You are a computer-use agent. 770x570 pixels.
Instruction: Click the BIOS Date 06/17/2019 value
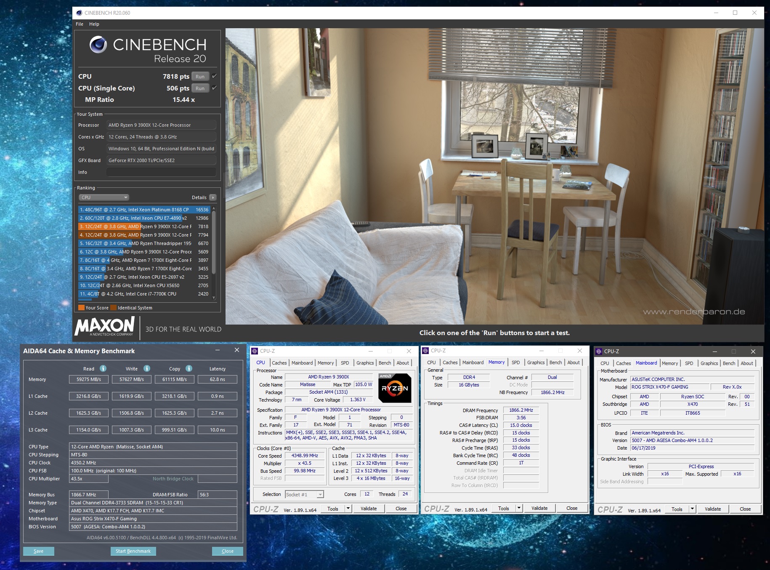pos(693,448)
